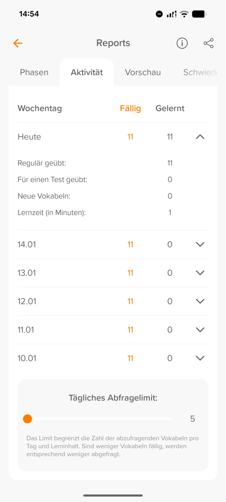Collapse the Heute row details
The image size is (226, 502).
(200, 137)
